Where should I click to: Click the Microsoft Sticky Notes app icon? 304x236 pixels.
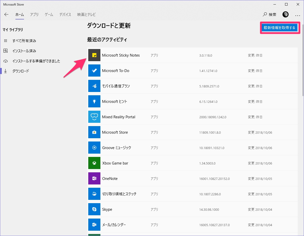(x=94, y=55)
